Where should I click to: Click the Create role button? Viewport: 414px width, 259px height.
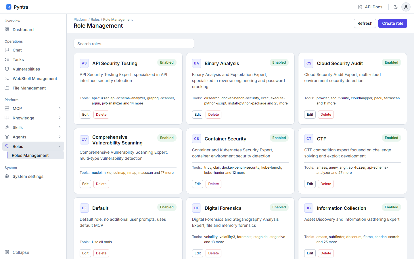click(x=393, y=23)
